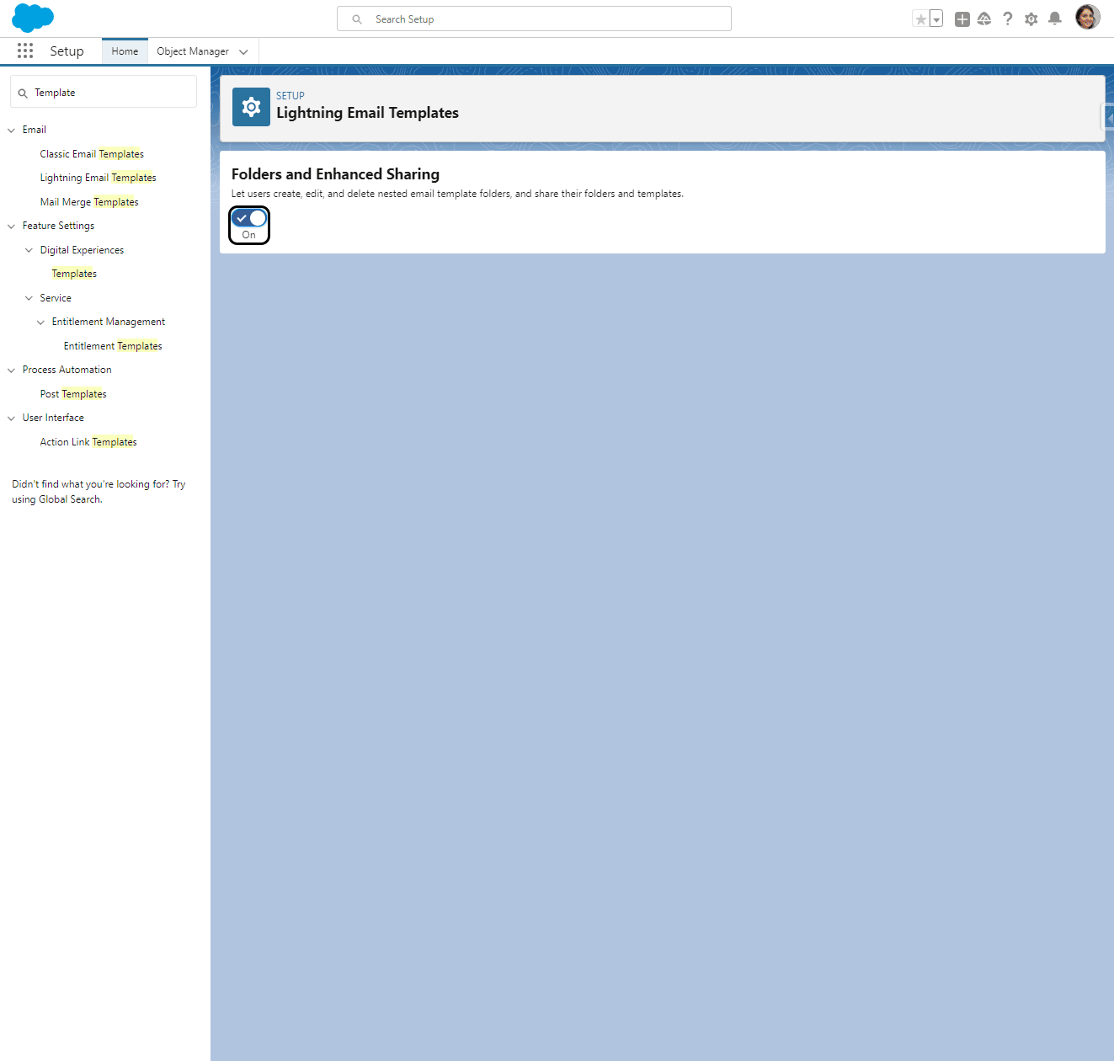
Task: Collapse the User Interface chevron
Action: click(x=11, y=419)
